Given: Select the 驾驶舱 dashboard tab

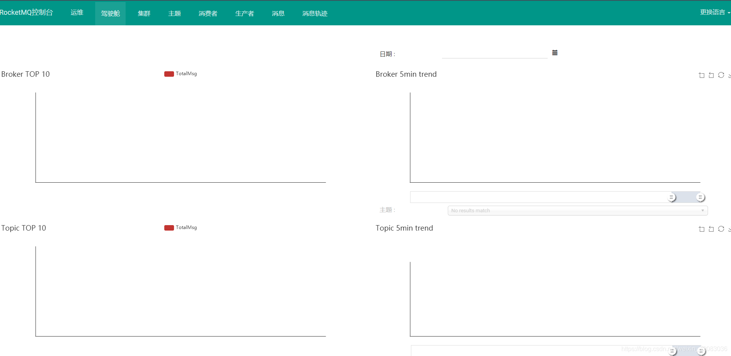Looking at the screenshot, I should coord(110,13).
